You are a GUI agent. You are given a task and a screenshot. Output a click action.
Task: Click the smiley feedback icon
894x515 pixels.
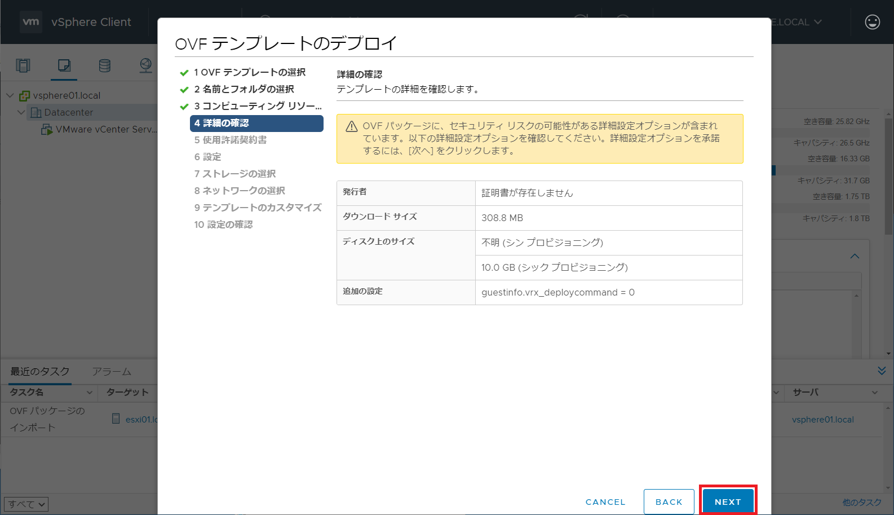(x=872, y=22)
